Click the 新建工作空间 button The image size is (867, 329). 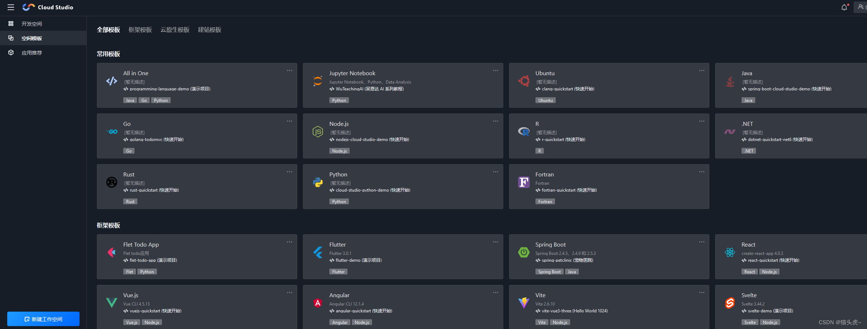43,319
